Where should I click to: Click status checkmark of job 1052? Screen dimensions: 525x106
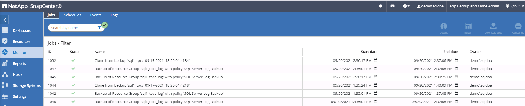point(73,60)
